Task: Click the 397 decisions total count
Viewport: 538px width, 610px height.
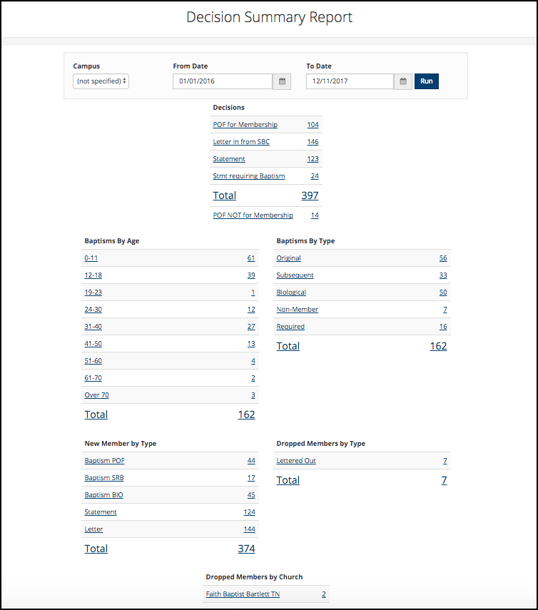Action: (310, 195)
